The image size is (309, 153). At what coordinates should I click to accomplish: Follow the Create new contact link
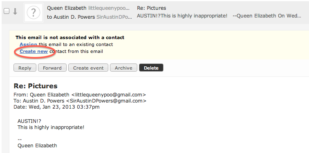[34, 51]
